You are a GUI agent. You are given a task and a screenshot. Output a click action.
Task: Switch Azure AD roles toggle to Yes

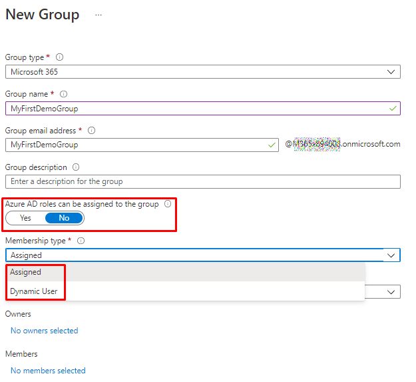click(x=26, y=218)
